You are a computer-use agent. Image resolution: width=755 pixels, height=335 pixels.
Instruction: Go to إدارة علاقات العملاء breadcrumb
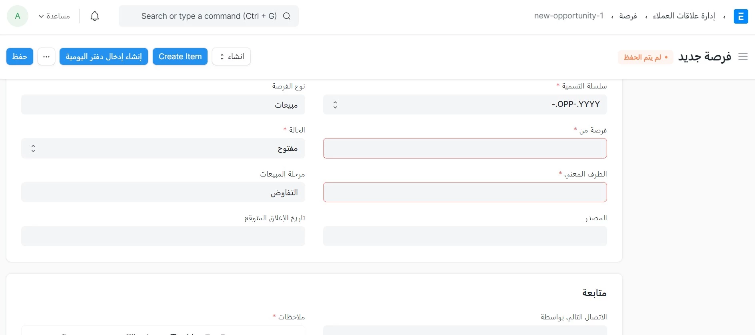(684, 16)
